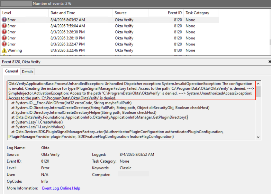Click the up arrow of the description scrollbar
Viewport: 271px width, 194px height.
coord(258,84)
